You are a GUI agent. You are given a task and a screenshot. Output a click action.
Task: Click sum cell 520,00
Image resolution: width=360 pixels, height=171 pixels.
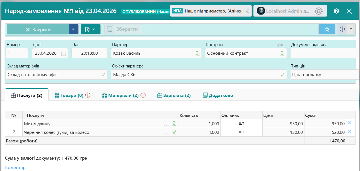pos(325,132)
